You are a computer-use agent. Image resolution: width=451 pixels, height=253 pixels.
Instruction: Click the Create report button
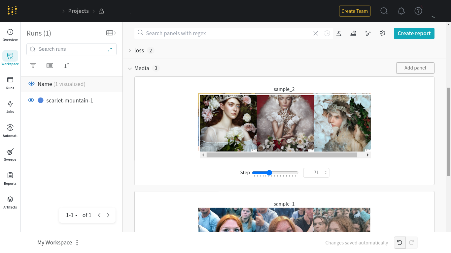coord(414,33)
